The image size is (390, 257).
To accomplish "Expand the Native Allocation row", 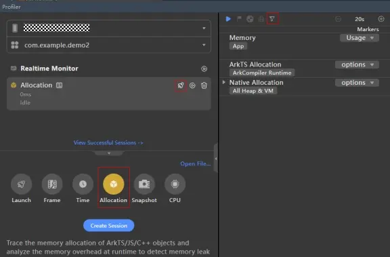I will tap(223, 82).
